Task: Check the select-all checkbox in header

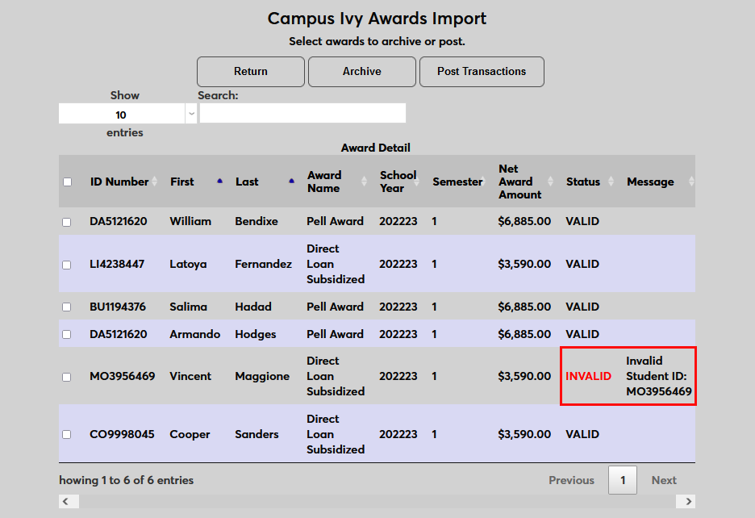Action: (67, 182)
